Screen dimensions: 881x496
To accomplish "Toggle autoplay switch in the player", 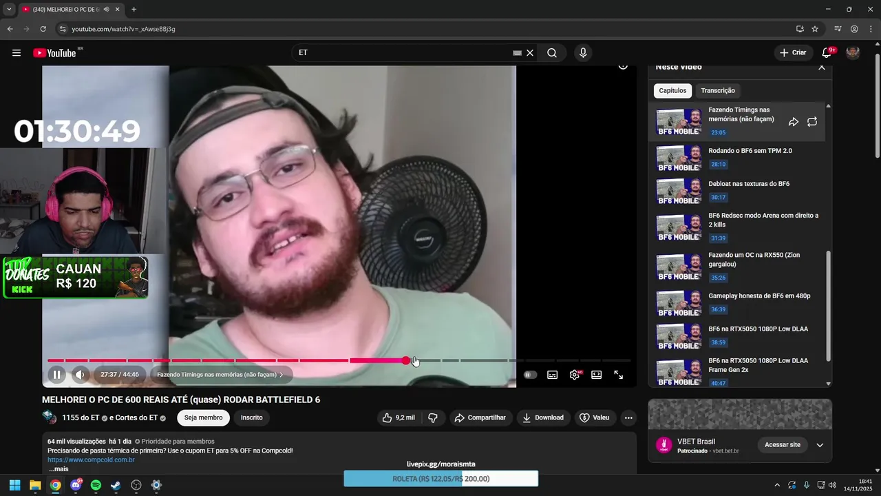I will pyautogui.click(x=530, y=375).
